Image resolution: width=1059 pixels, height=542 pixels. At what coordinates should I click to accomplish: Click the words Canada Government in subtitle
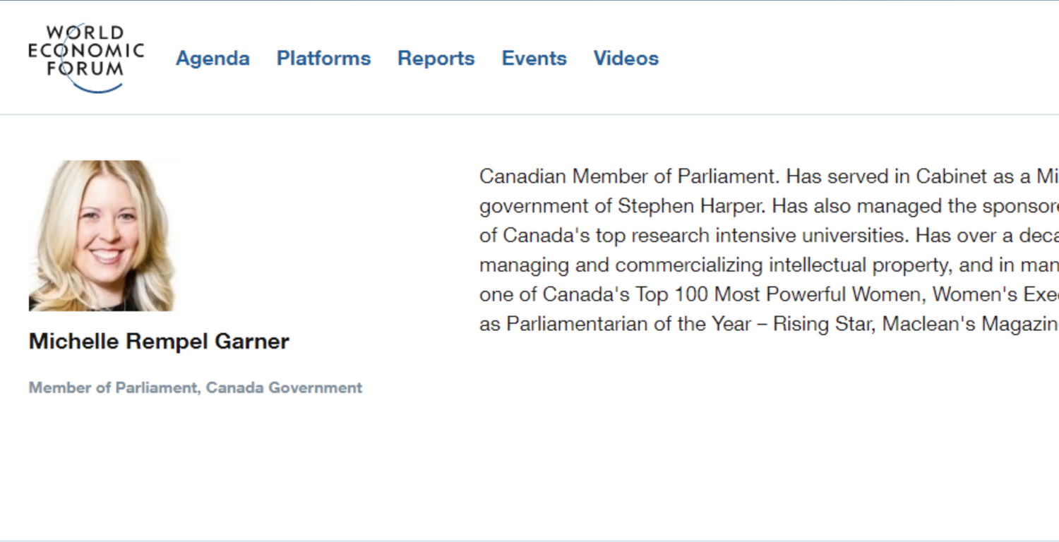pyautogui.click(x=284, y=387)
